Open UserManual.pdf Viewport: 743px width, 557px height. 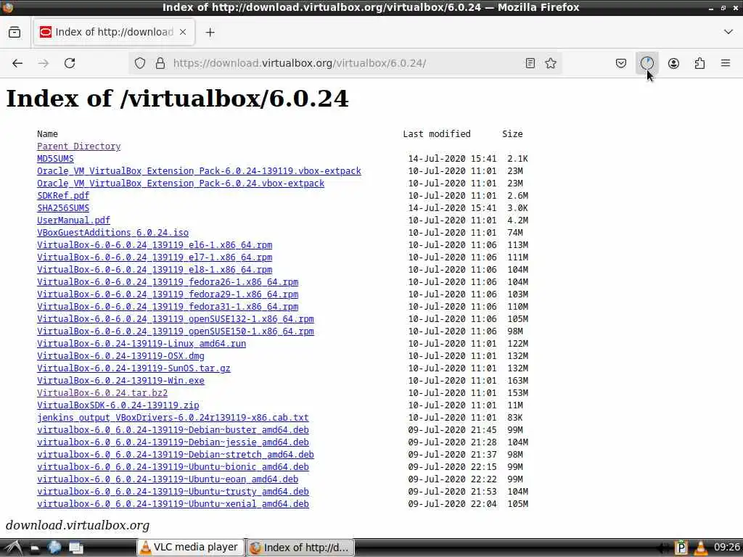[x=73, y=220]
